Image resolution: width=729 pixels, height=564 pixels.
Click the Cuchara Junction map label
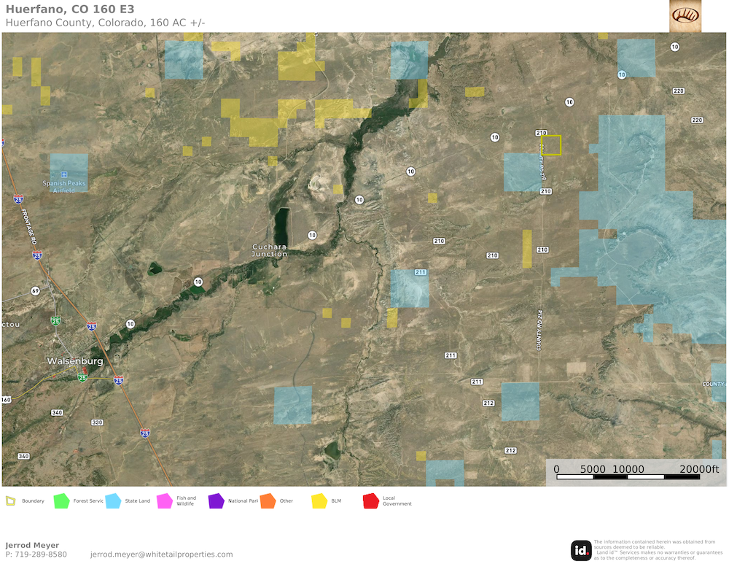point(269,250)
